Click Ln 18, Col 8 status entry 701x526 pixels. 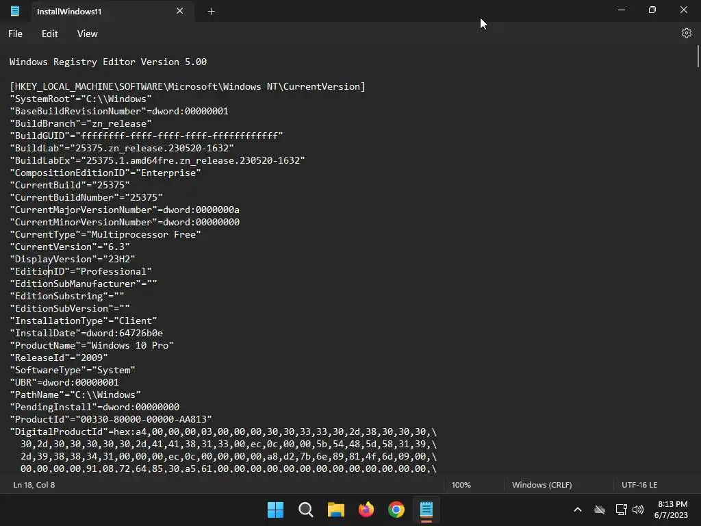tap(34, 485)
